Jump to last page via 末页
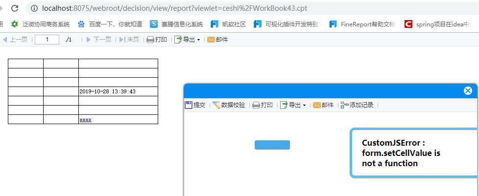 [129, 40]
